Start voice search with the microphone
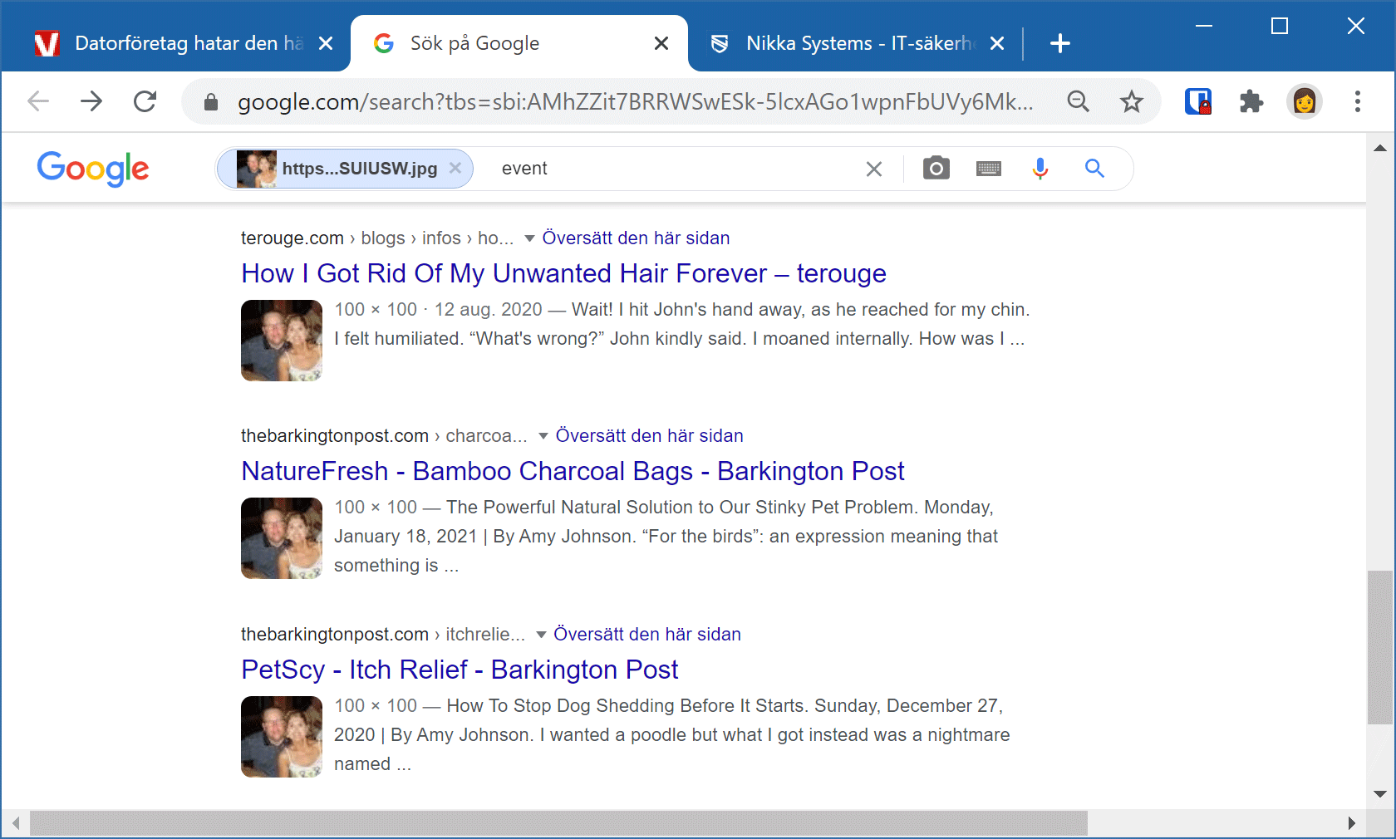Screen dimensions: 1396x839 pyautogui.click(x=1040, y=169)
